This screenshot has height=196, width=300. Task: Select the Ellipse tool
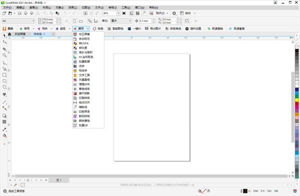[x=4, y=81]
